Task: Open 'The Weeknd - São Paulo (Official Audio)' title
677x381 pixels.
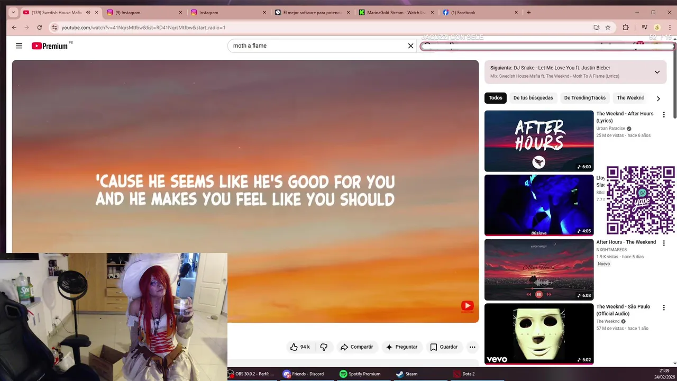Action: tap(623, 310)
